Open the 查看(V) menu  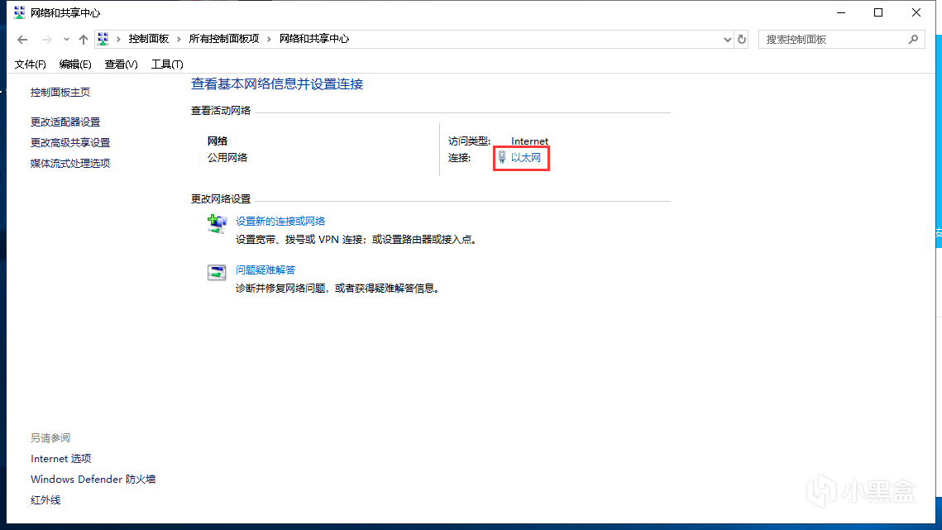[x=121, y=64]
